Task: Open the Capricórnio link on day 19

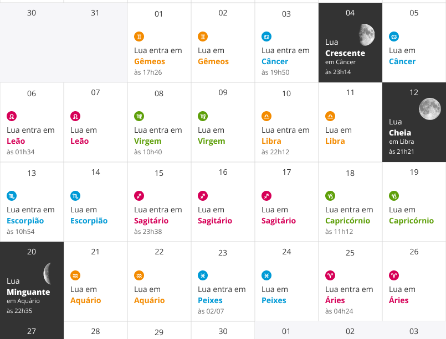Action: point(411,221)
